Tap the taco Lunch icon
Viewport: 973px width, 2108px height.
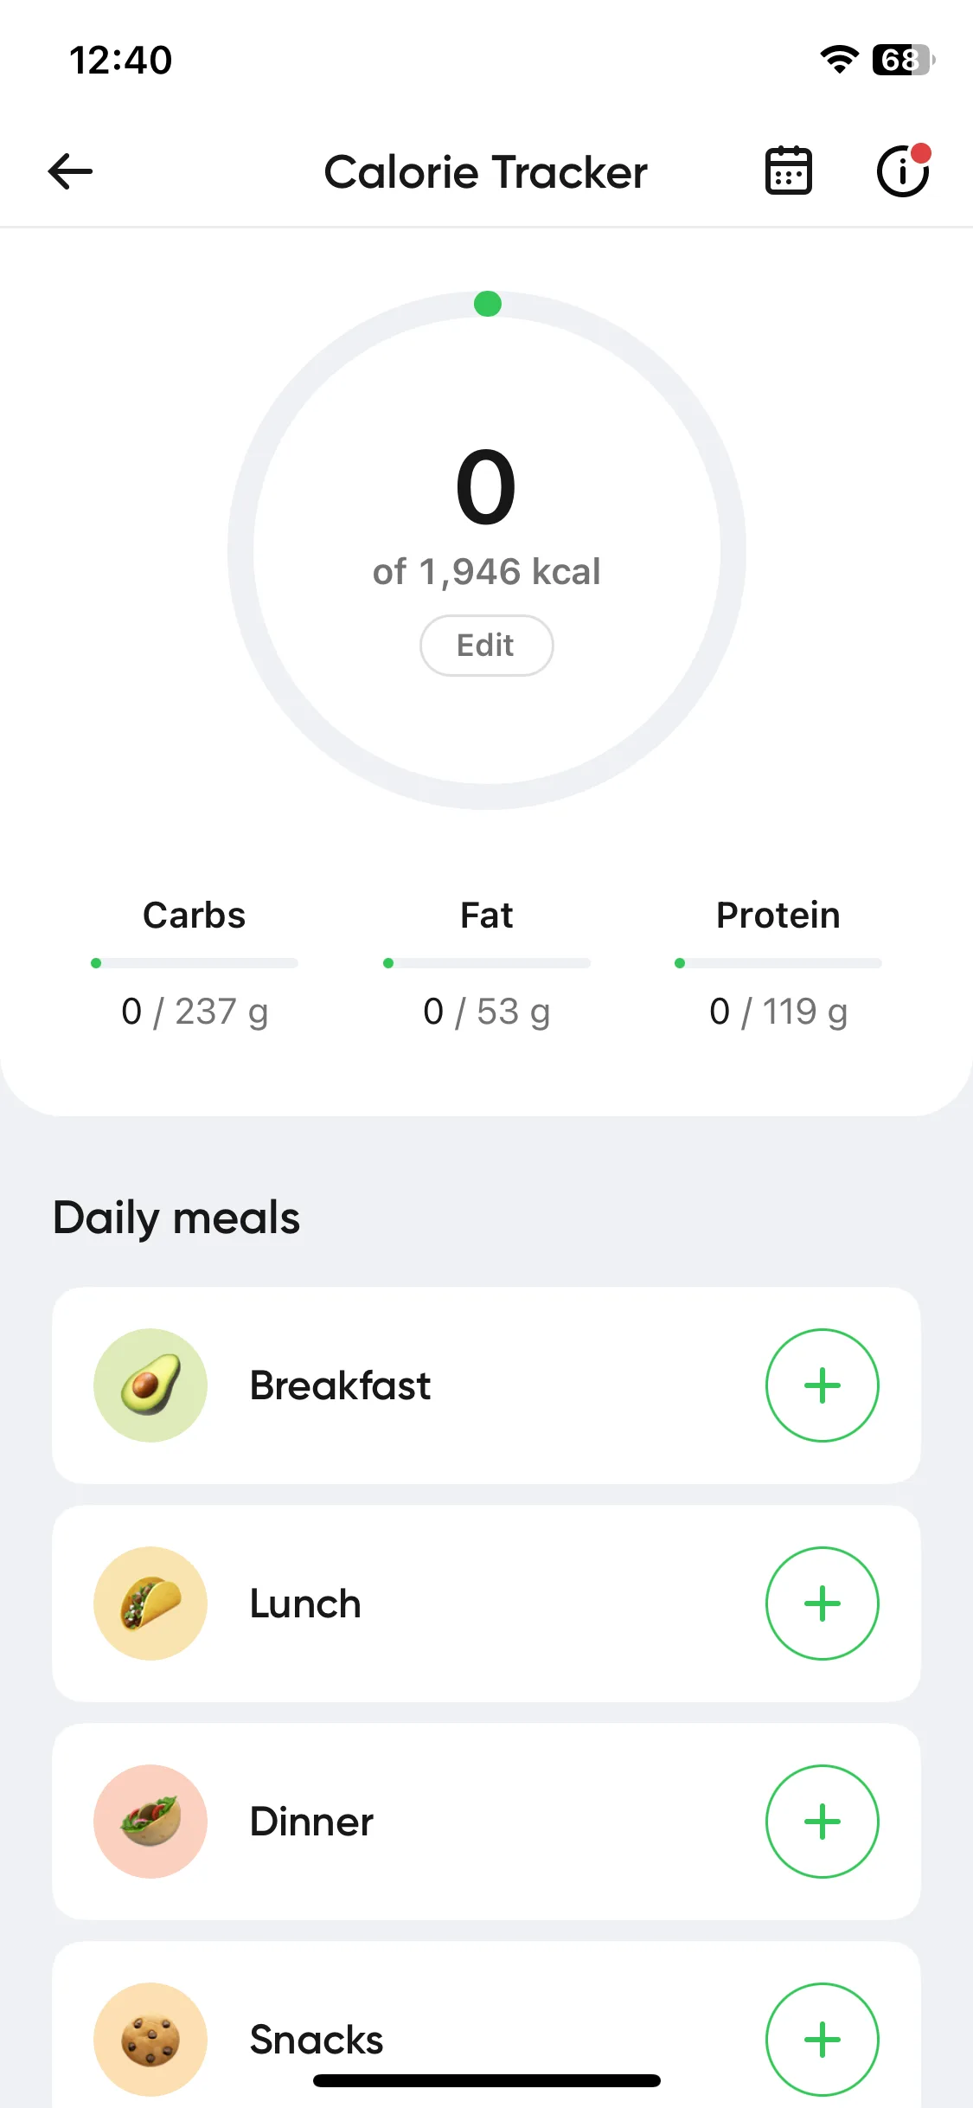150,1603
